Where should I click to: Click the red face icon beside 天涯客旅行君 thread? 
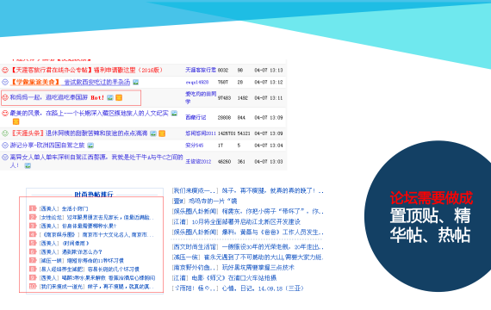[5, 70]
